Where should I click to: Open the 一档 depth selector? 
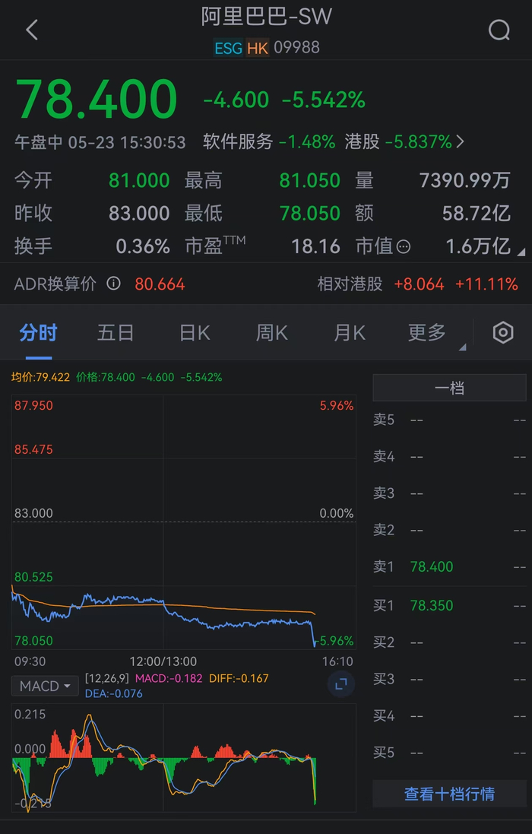click(450, 388)
